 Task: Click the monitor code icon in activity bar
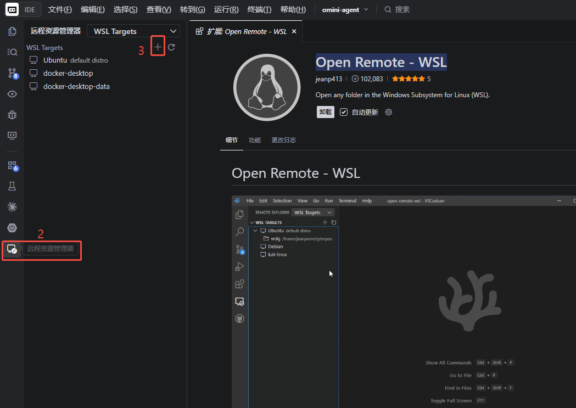[12, 136]
